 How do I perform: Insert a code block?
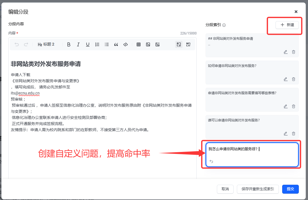click(126, 44)
